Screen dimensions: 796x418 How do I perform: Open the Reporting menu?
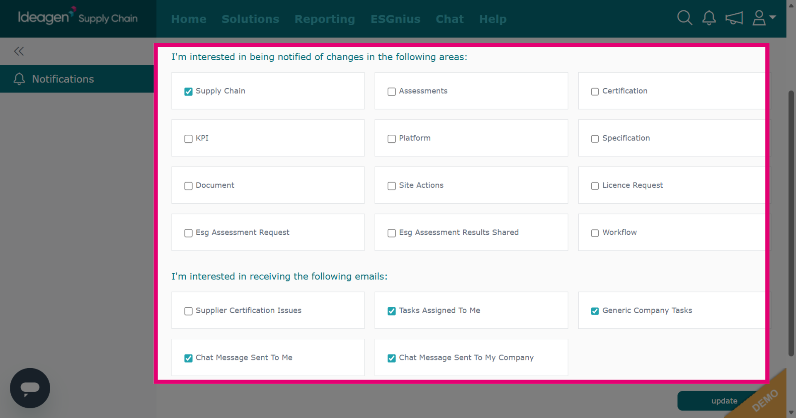(325, 19)
